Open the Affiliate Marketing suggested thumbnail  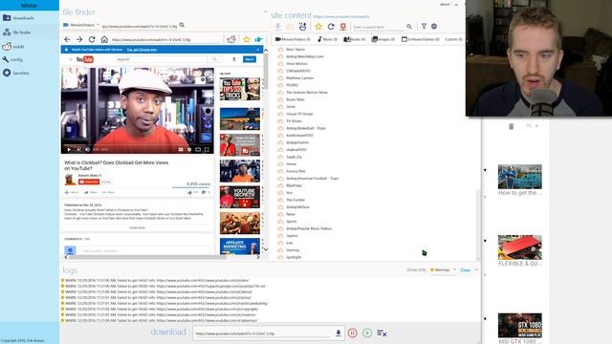coord(240,247)
